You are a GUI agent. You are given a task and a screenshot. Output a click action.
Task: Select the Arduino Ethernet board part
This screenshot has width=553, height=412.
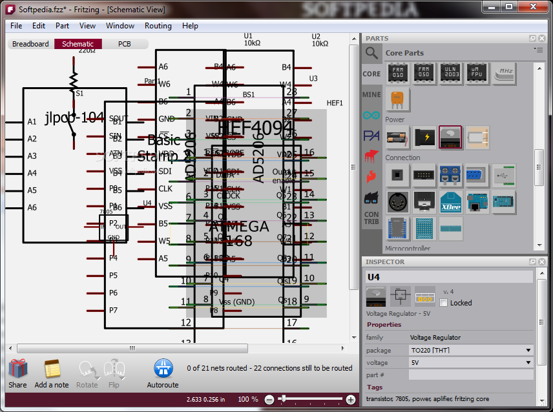(x=477, y=202)
